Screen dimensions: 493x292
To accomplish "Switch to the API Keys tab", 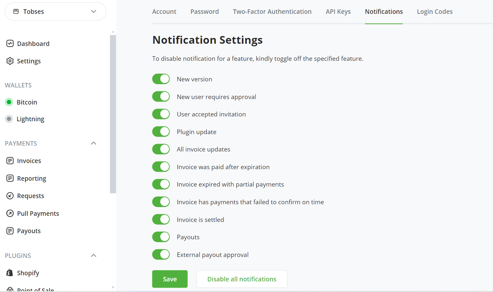I will point(338,12).
